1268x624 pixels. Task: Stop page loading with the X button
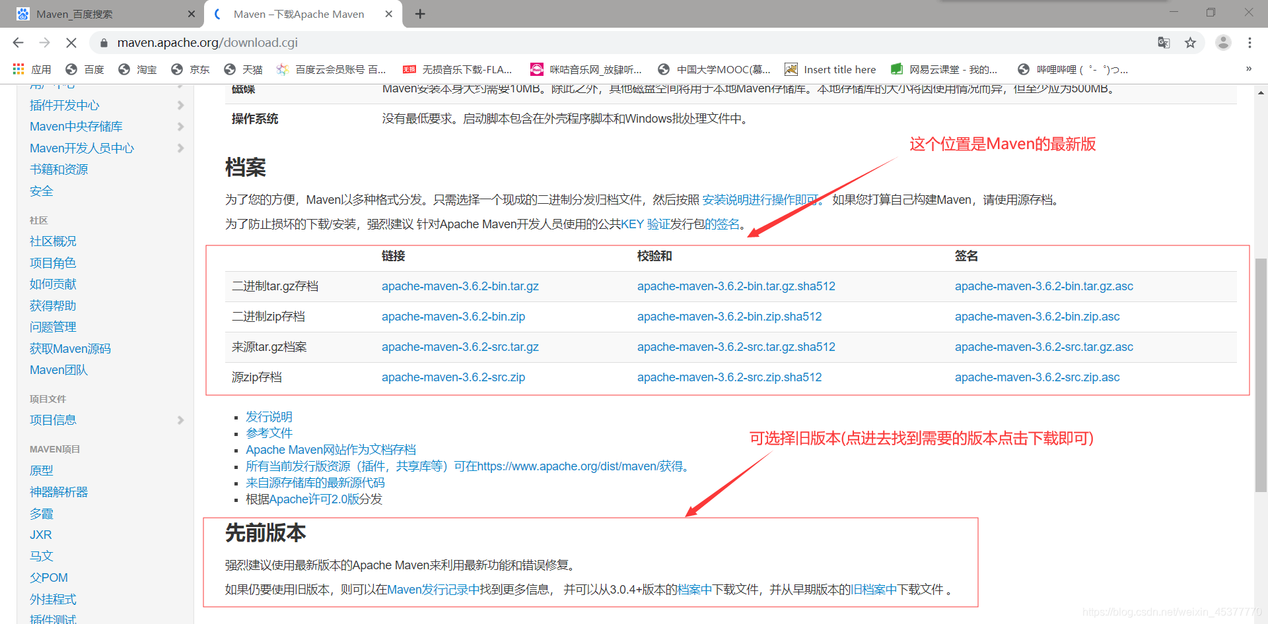coord(71,43)
